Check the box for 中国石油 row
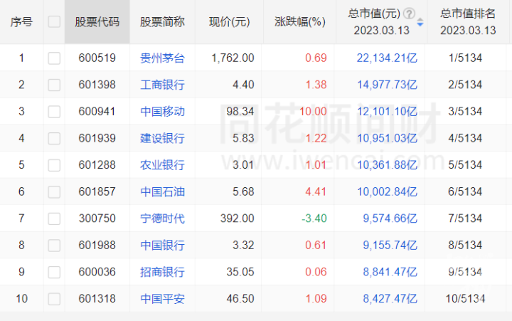 pyautogui.click(x=54, y=192)
